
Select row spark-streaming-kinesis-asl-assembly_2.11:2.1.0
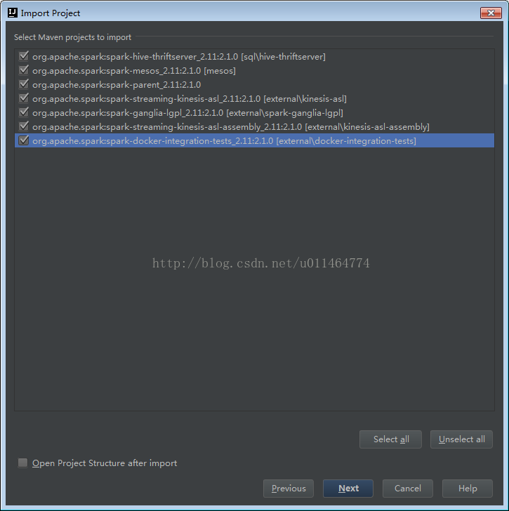click(x=254, y=127)
